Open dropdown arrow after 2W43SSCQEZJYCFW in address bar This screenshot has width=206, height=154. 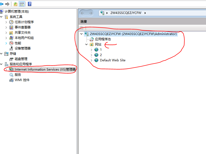click(145, 13)
